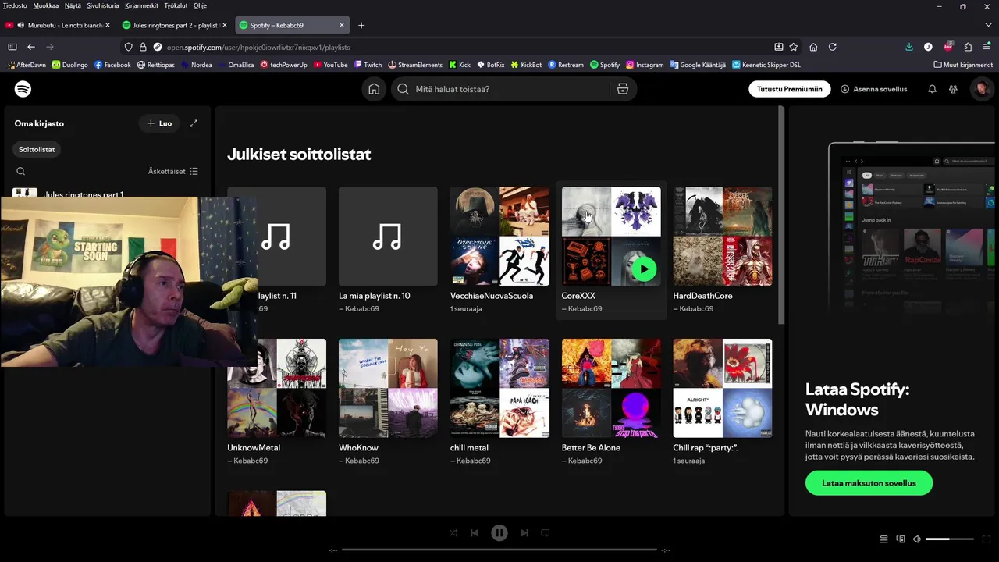Toggle repeat mode in the player bar
Screen dimensions: 999x562
pos(546,533)
